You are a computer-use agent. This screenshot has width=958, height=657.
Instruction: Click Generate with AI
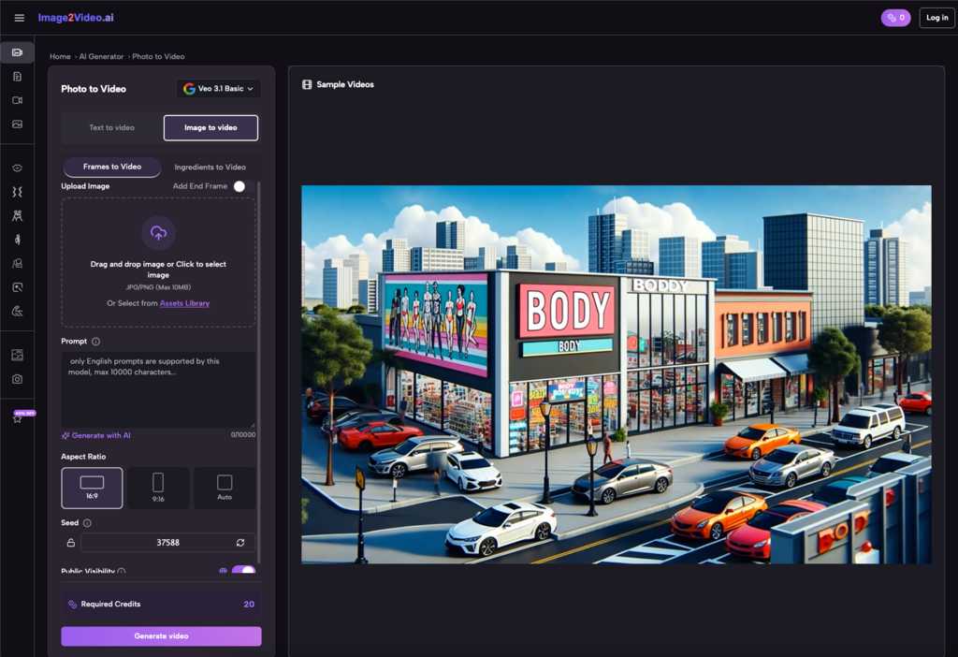click(x=96, y=435)
